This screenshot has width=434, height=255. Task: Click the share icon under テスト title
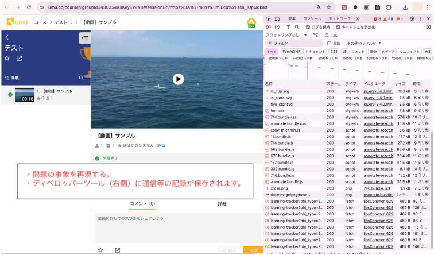(19, 59)
